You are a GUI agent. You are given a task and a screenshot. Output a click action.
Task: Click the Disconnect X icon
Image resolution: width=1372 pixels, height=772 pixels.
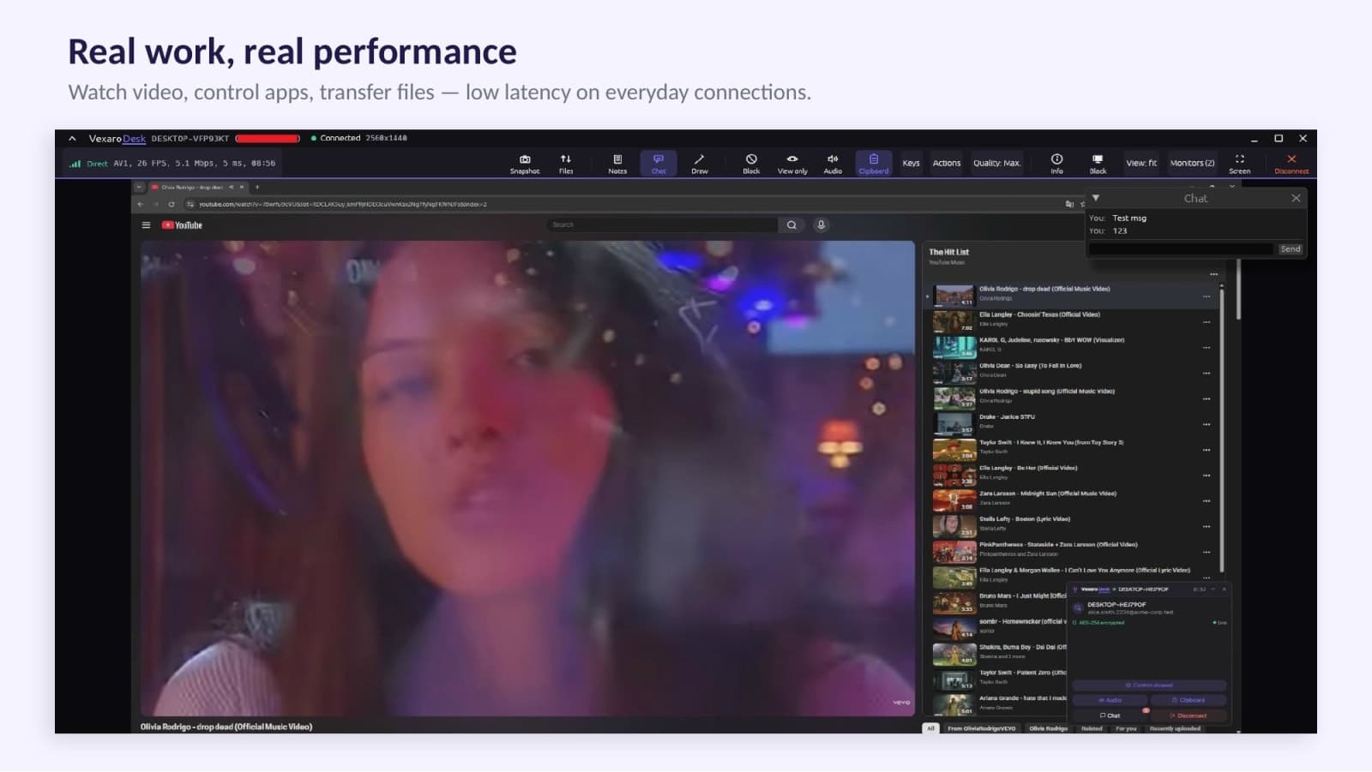click(1291, 164)
